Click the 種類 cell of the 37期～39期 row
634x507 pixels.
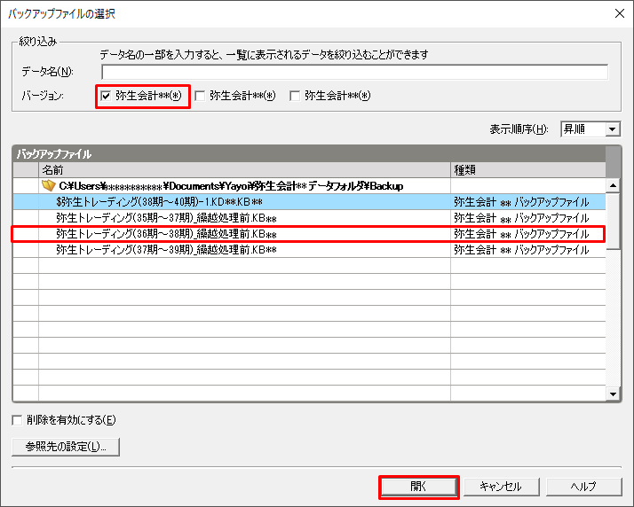[528, 250]
